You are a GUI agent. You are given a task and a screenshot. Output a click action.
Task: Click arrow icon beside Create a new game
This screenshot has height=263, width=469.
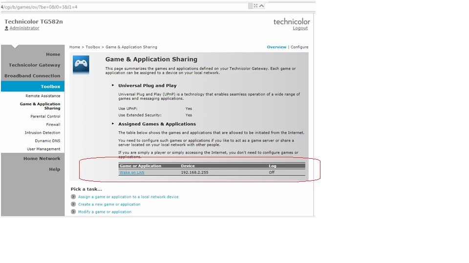click(x=73, y=204)
